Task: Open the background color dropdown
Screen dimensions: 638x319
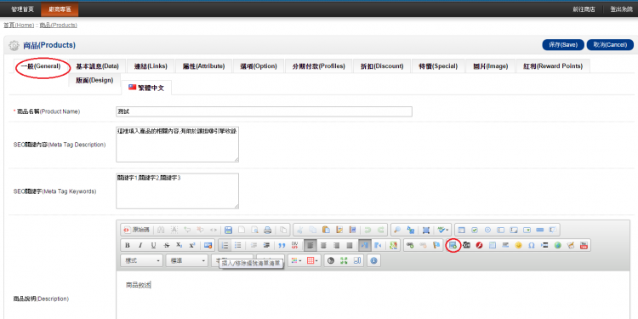Action: pyautogui.click(x=312, y=260)
